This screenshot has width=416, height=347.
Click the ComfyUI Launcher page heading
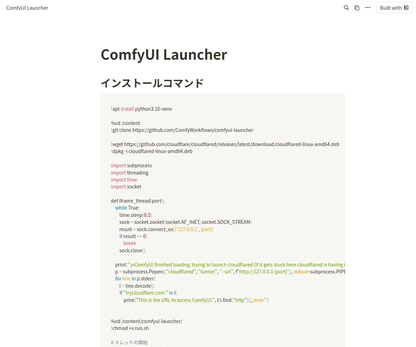164,54
